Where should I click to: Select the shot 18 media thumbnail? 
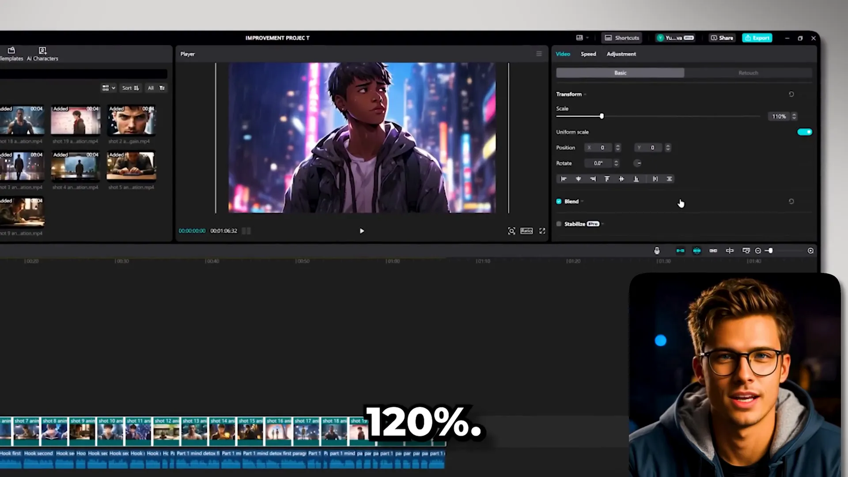tap(22, 120)
